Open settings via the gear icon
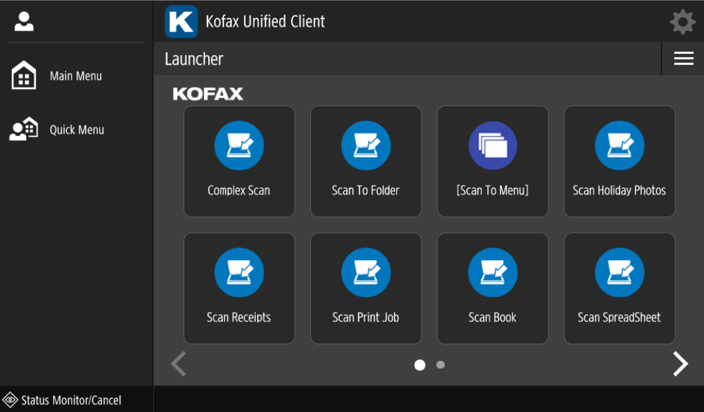This screenshot has width=704, height=412. coord(682,22)
